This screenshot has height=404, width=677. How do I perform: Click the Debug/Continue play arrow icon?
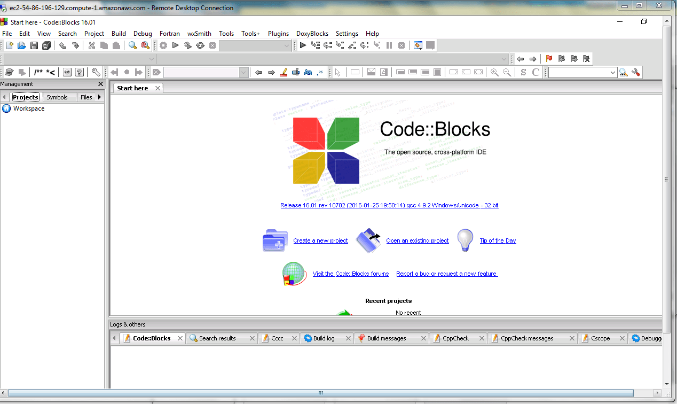303,45
